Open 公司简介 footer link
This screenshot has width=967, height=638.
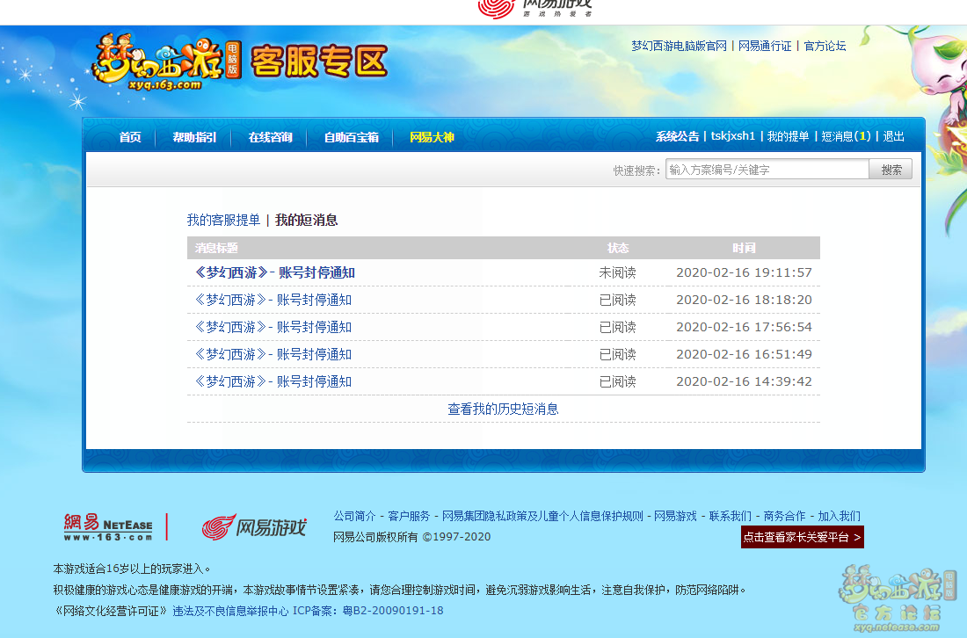(x=354, y=516)
